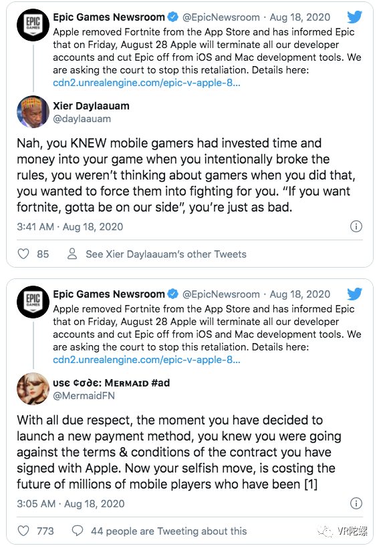Click the person icon next to See other Tweets

(72, 254)
